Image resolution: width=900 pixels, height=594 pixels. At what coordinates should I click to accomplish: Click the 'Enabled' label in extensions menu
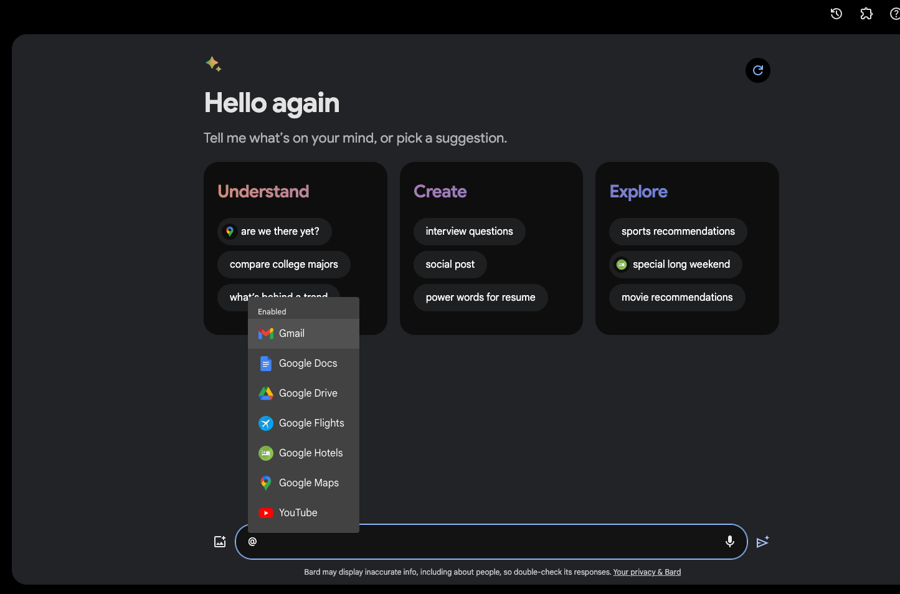(272, 312)
